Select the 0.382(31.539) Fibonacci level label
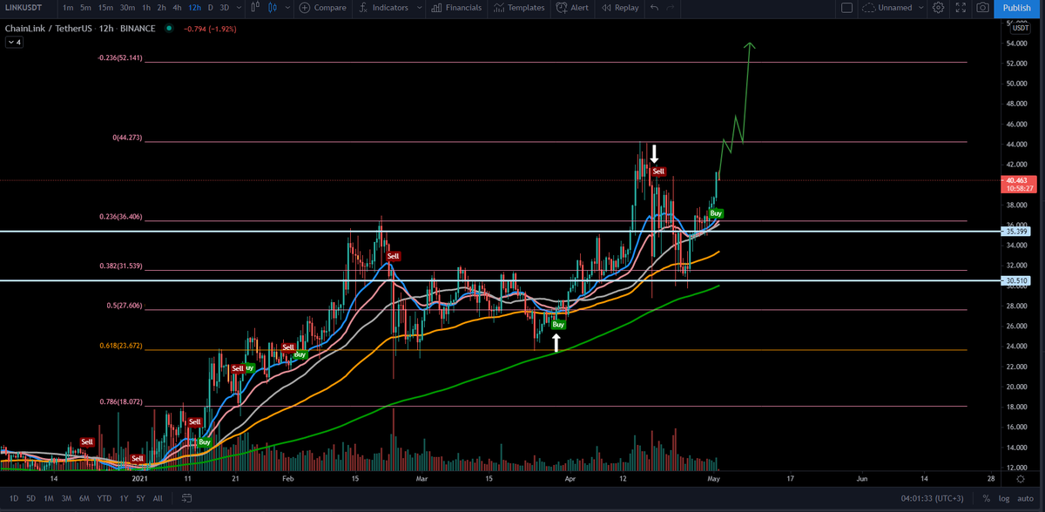Viewport: 1045px width, 512px height. [x=120, y=266]
